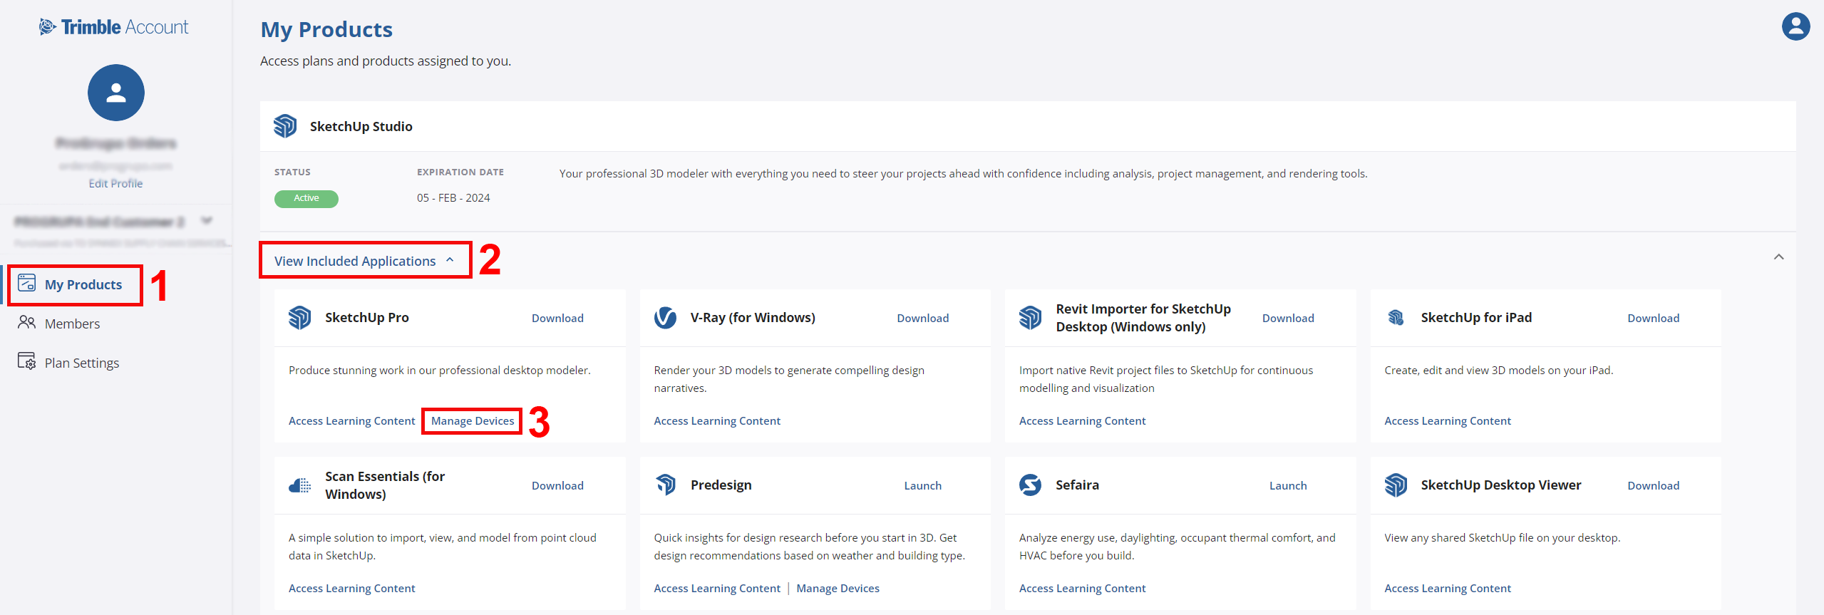Image resolution: width=1824 pixels, height=615 pixels.
Task: Open Manage Devices for Predesign
Action: click(x=838, y=588)
